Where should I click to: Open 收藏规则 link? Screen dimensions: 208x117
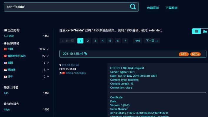[x=153, y=8]
